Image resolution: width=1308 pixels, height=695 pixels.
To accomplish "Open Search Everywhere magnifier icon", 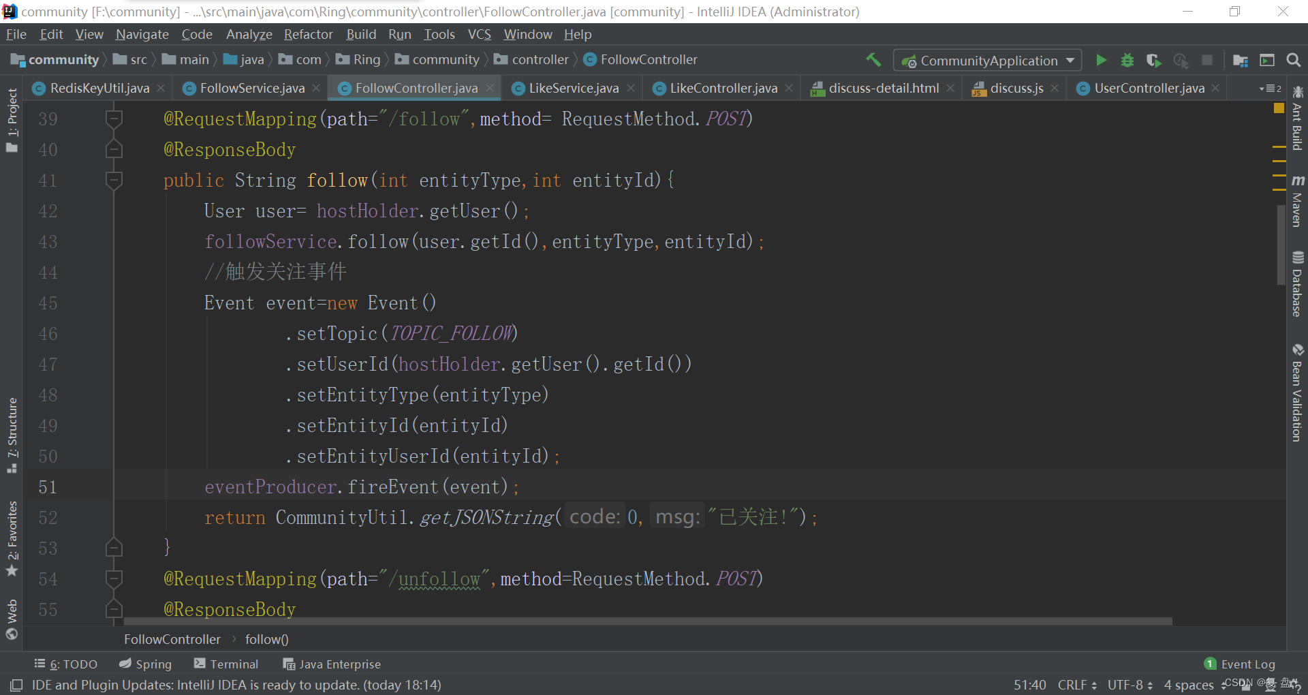I will (x=1294, y=60).
